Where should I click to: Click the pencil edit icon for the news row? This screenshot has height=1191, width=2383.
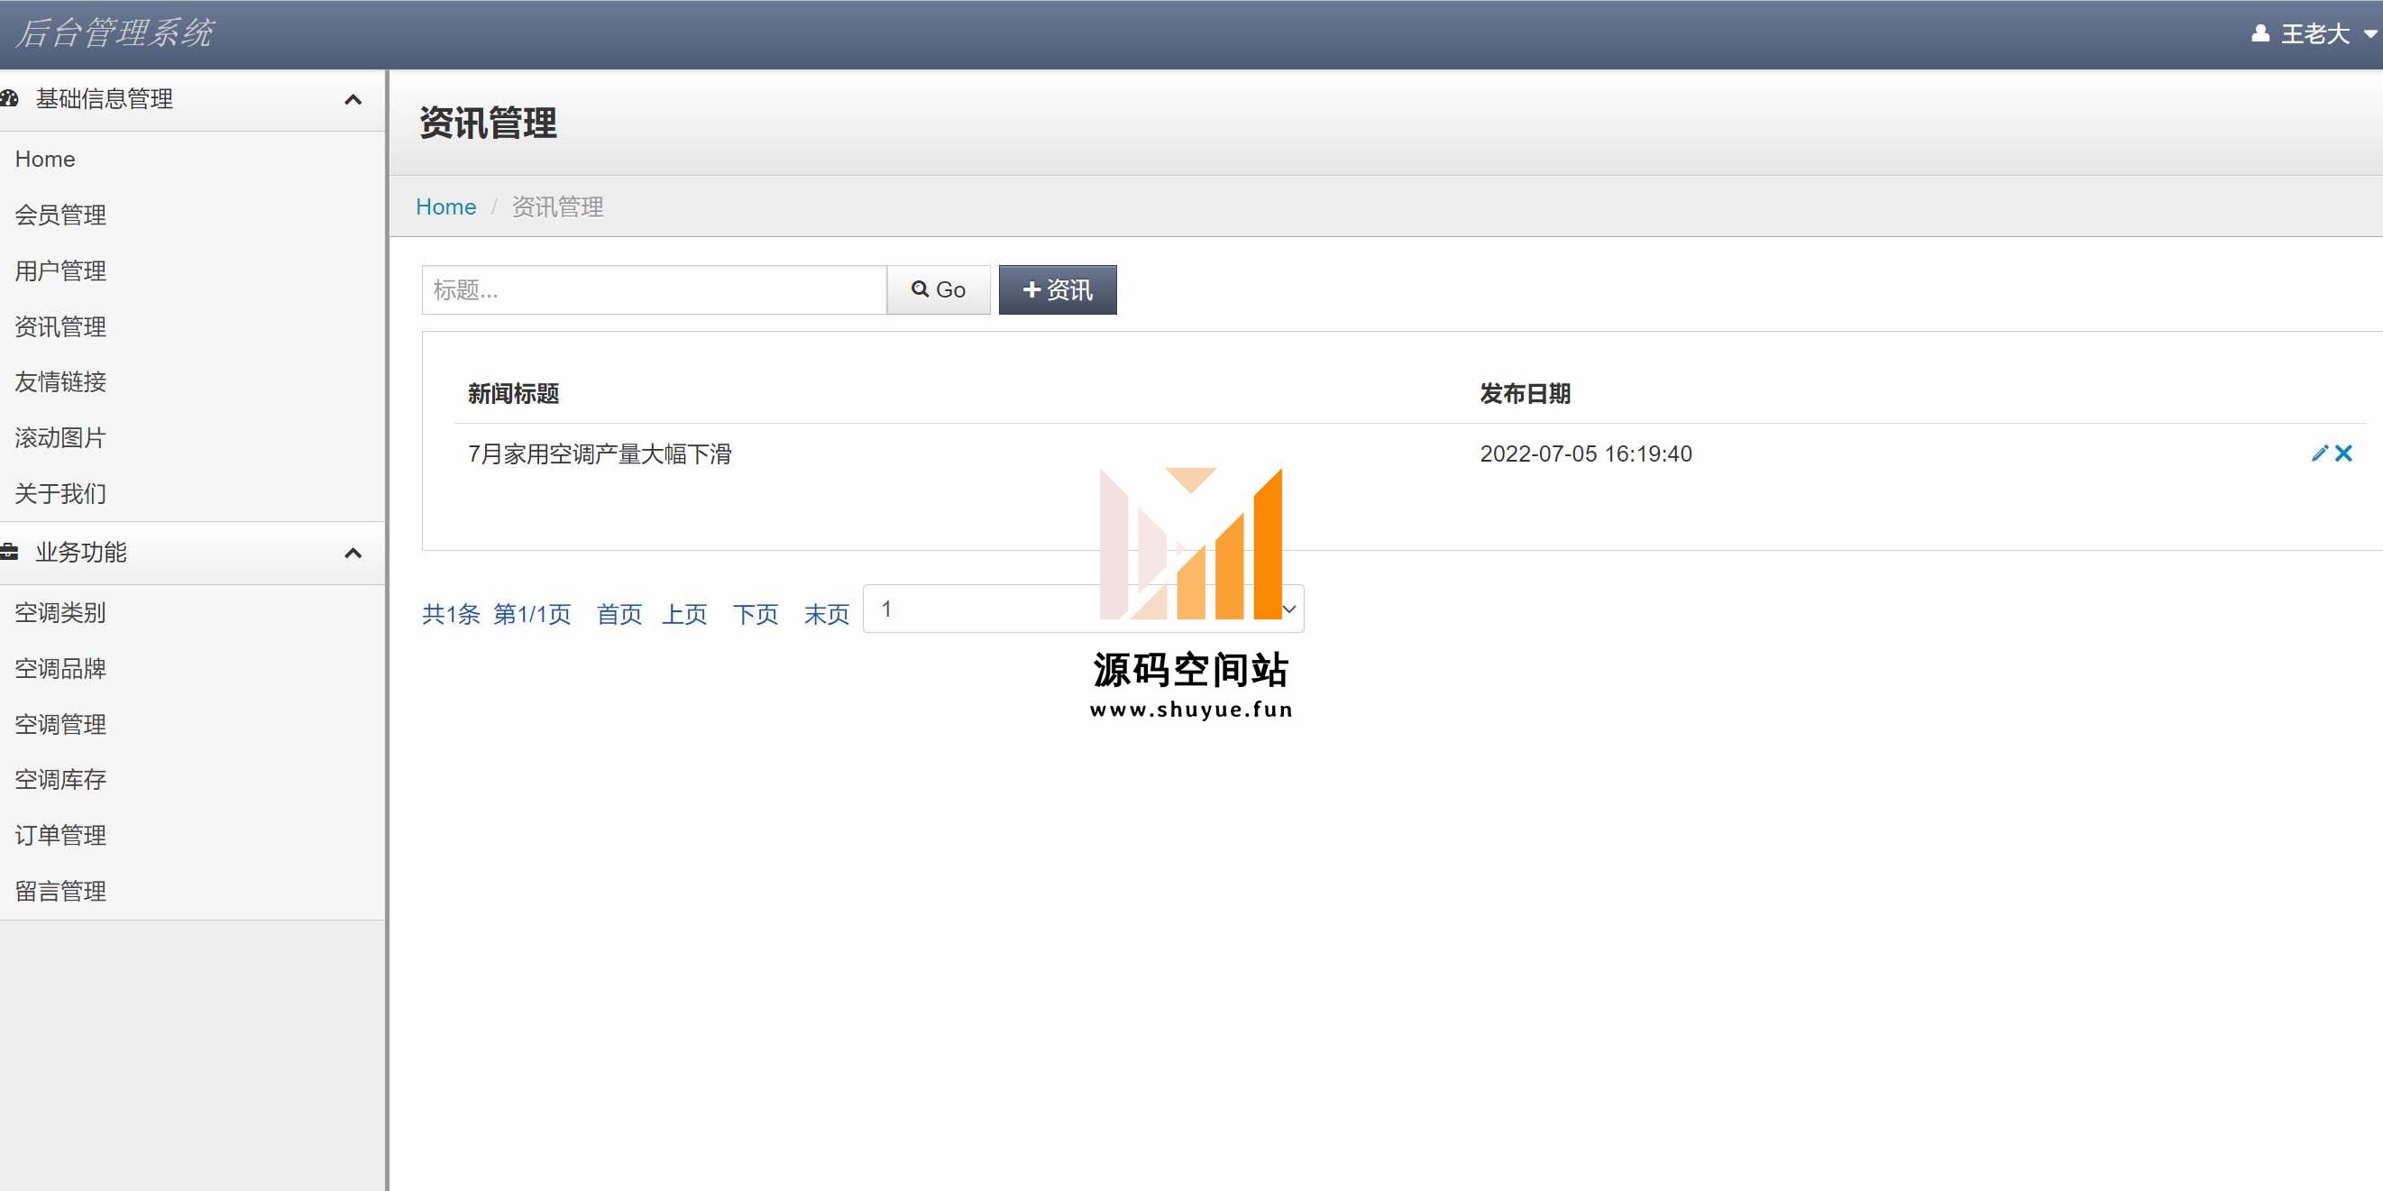point(2319,453)
